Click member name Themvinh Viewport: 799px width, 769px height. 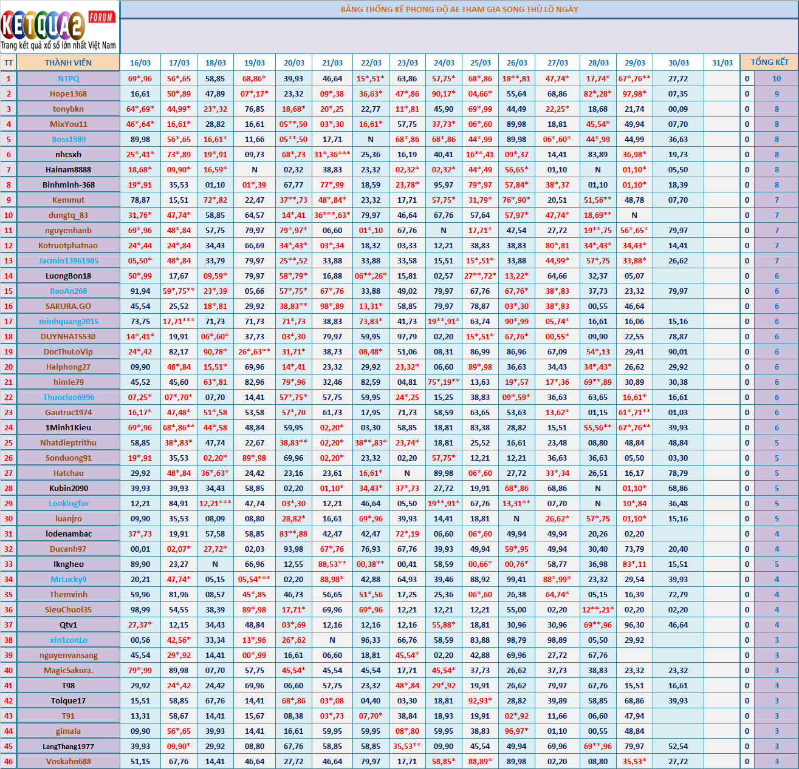pos(69,594)
